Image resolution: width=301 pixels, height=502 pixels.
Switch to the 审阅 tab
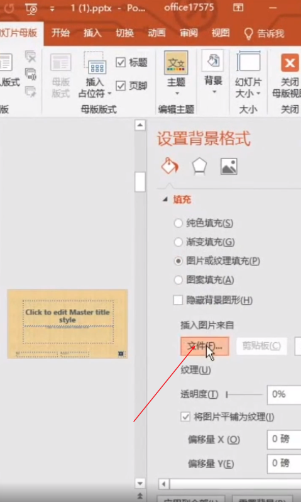189,33
